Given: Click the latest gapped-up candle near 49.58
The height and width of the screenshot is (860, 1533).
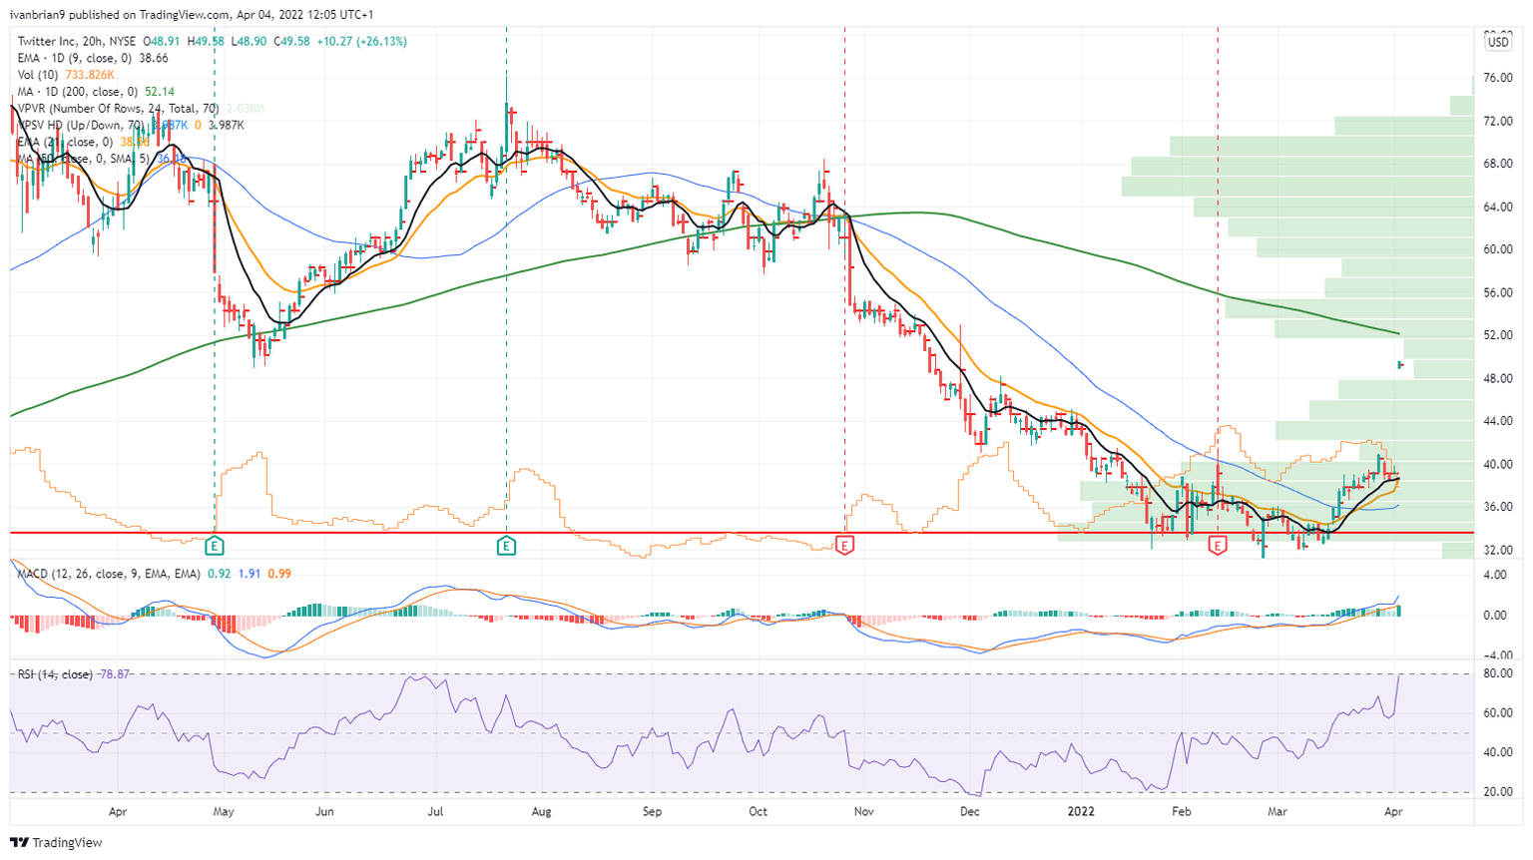Looking at the screenshot, I should (1400, 365).
